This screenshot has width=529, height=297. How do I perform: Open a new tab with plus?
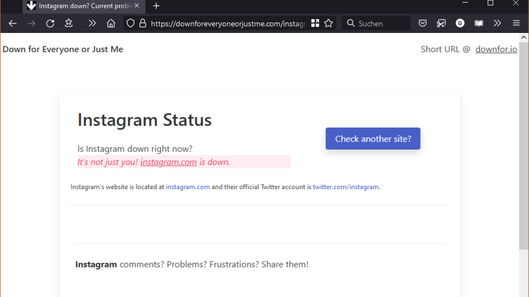coord(156,6)
